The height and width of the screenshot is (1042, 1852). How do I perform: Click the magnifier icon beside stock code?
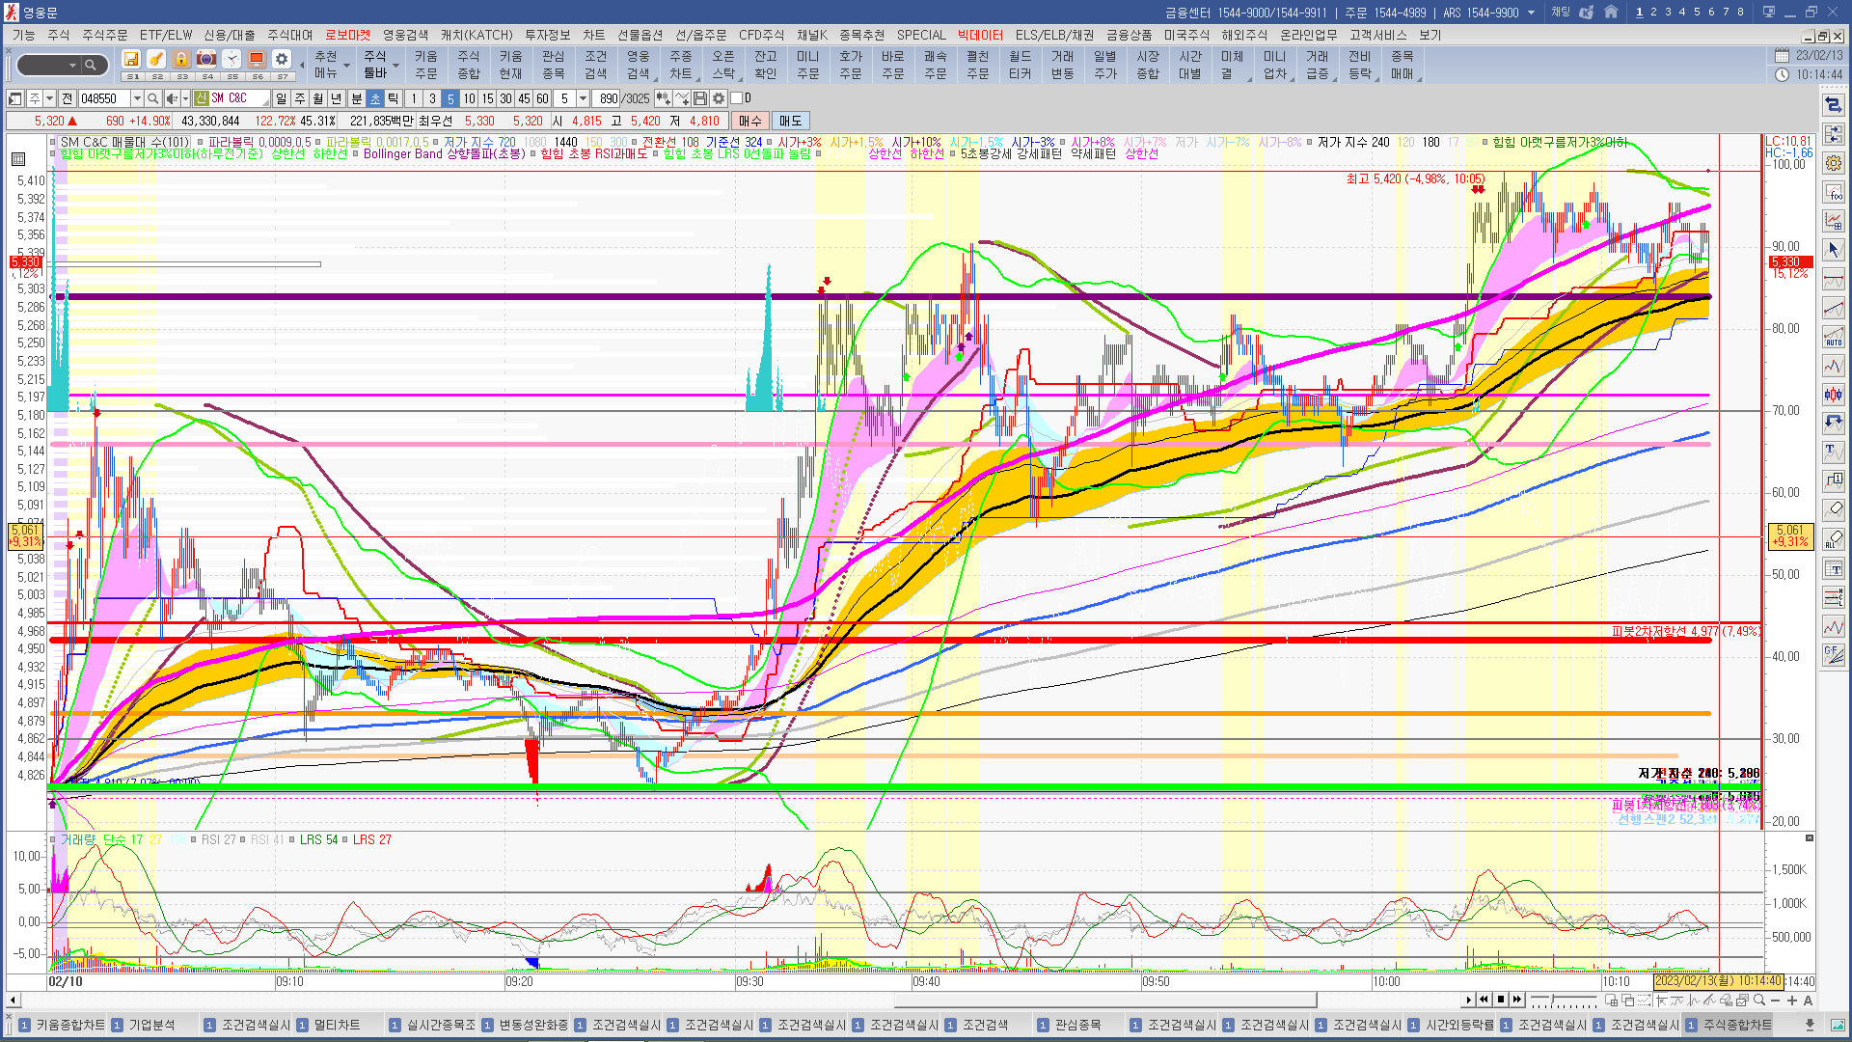[x=152, y=98]
